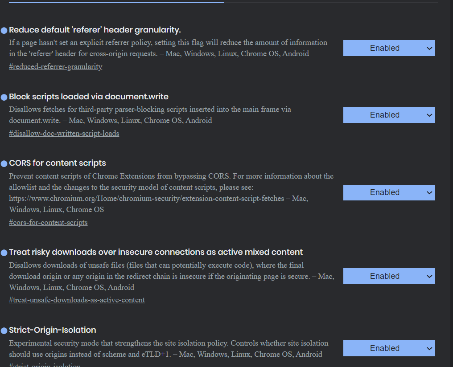Click blue dot next to Strict-Origin-Isolation
Viewport: 453px width, 367px height.
pos(4,330)
